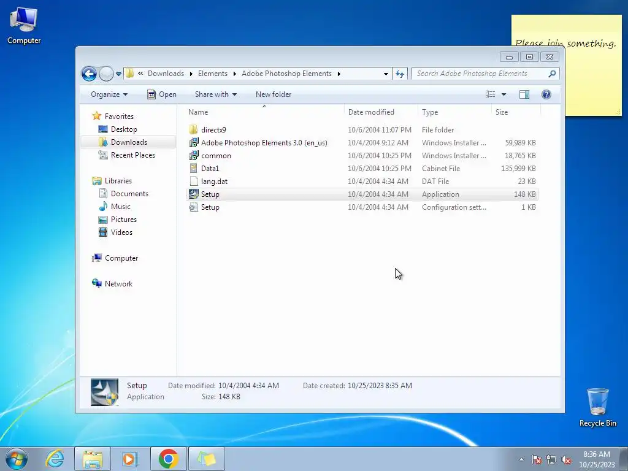628x471 pixels.
Task: Open the Windows Start orb
Action: click(16, 459)
